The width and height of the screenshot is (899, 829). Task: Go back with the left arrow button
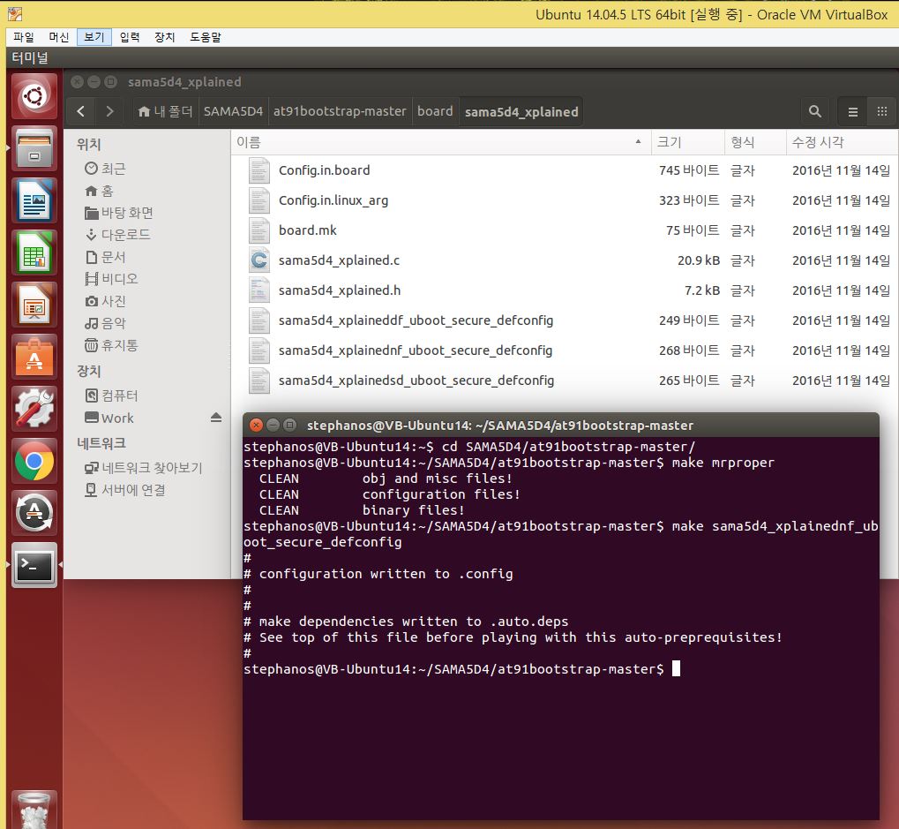(81, 111)
